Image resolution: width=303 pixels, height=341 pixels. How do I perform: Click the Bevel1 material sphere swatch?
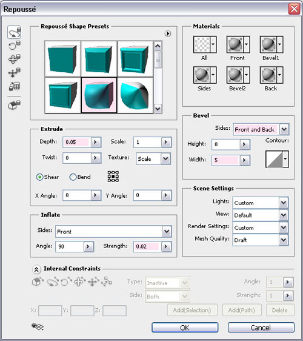click(x=268, y=44)
